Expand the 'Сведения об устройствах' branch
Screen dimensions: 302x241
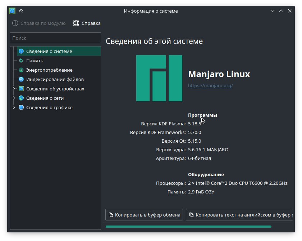click(14, 89)
